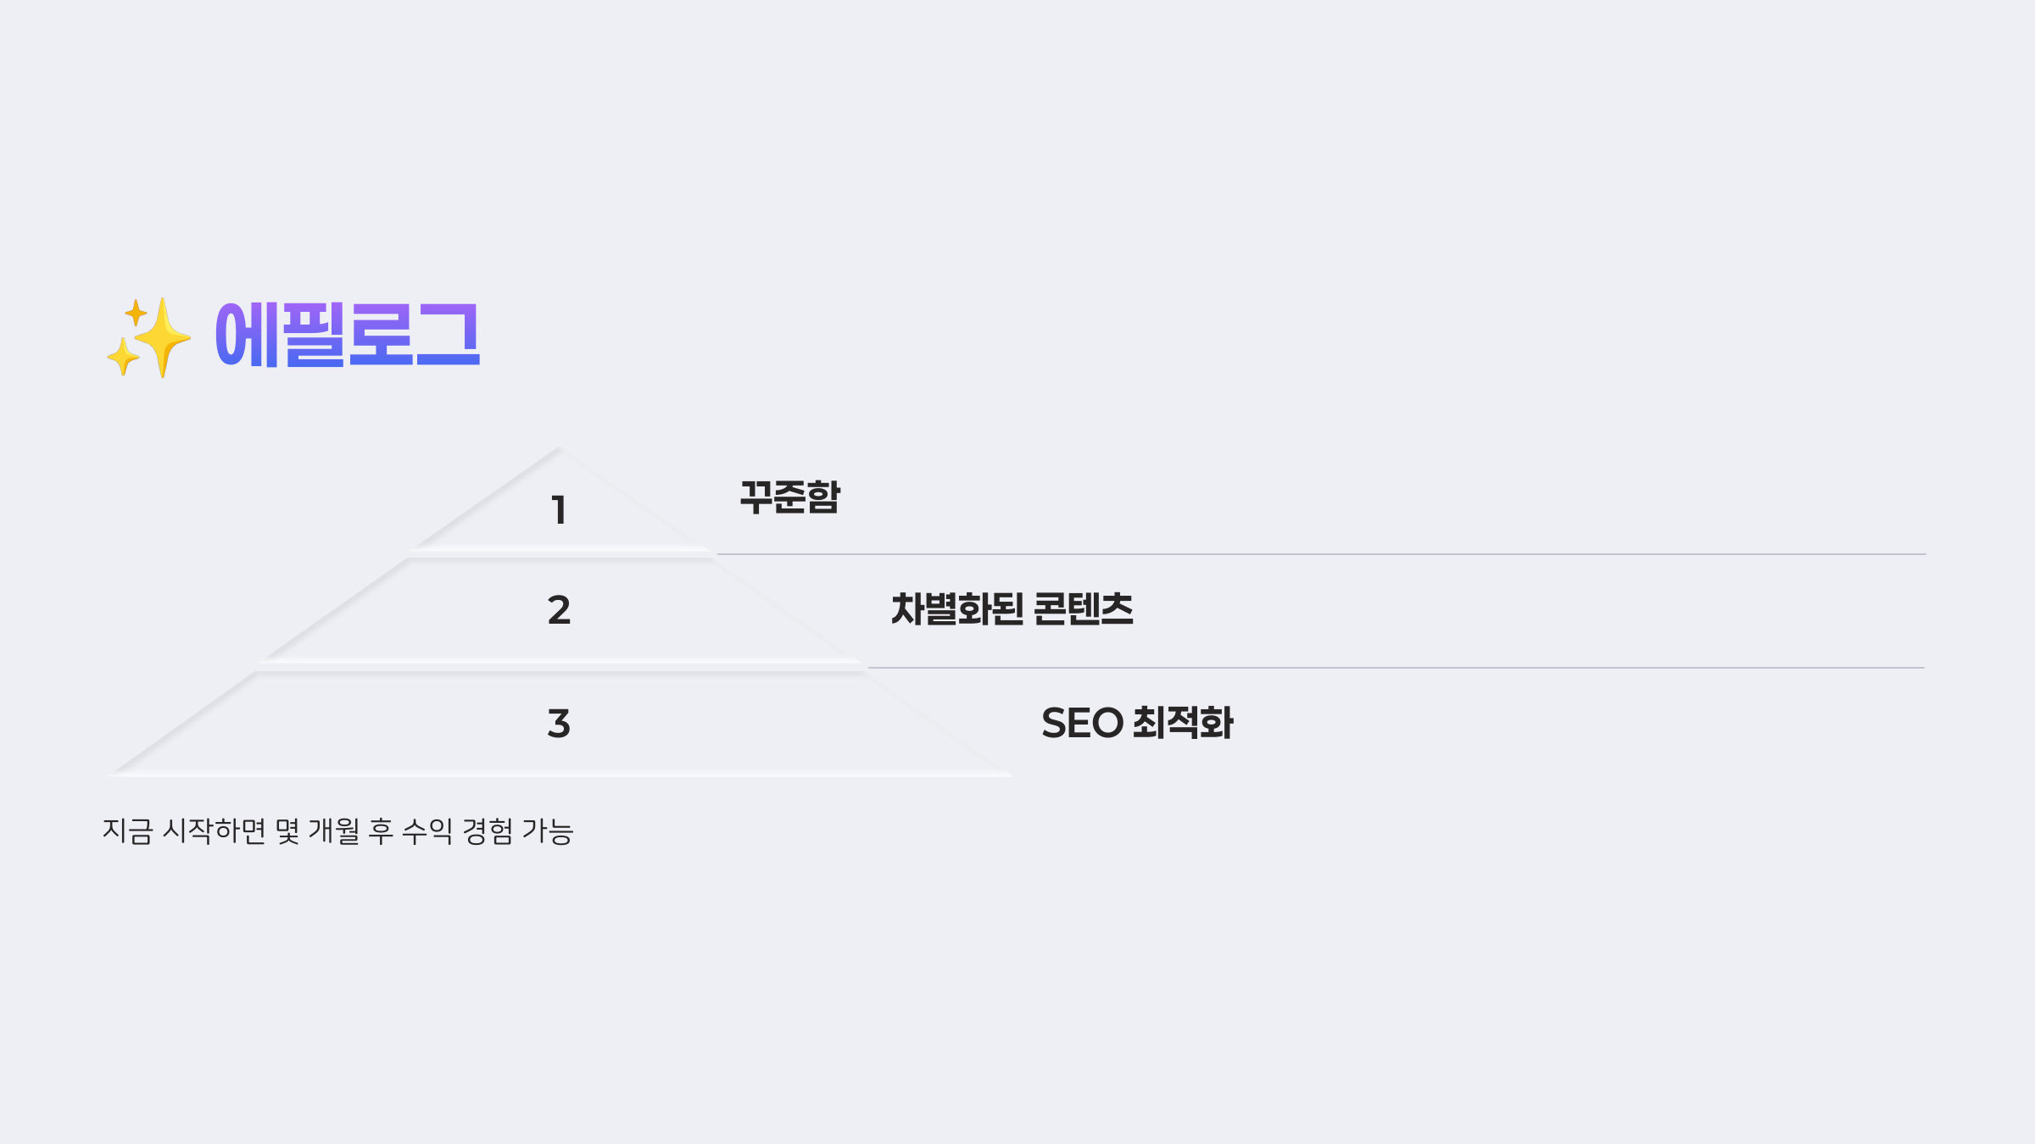This screenshot has width=2035, height=1144.
Task: Click the word 지금 starting the footer text
Action: [x=127, y=831]
